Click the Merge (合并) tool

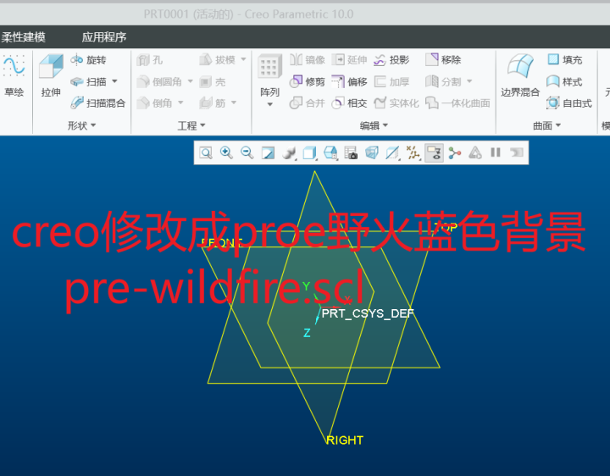click(308, 103)
